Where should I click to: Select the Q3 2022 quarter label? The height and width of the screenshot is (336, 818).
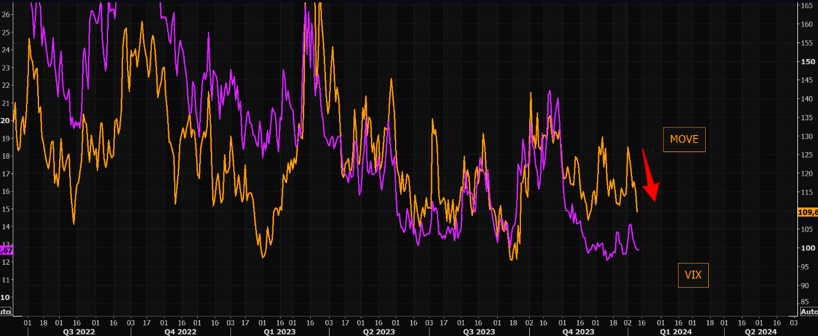pyautogui.click(x=79, y=332)
